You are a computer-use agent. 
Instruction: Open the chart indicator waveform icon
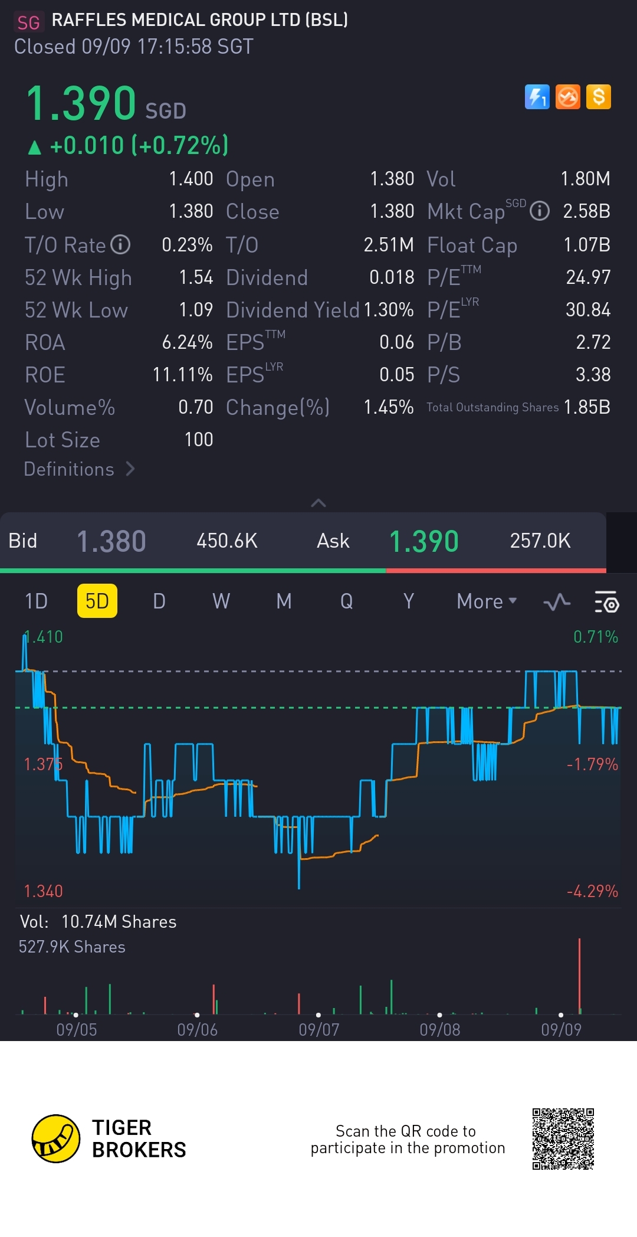pyautogui.click(x=557, y=602)
